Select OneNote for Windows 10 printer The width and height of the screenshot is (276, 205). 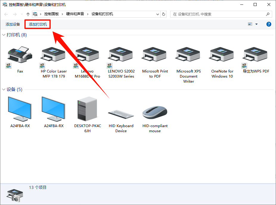(x=222, y=55)
